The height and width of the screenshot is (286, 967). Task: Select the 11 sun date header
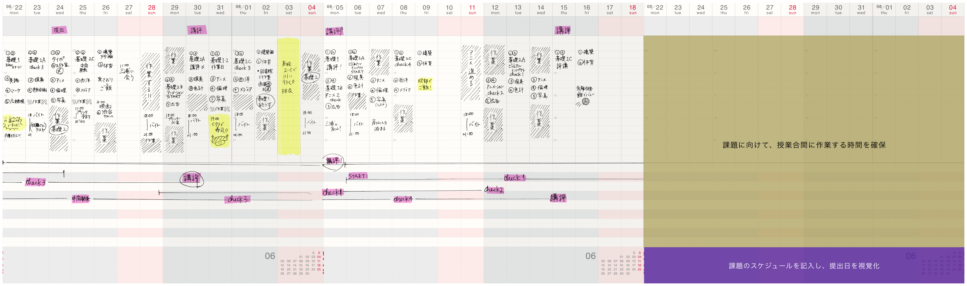tap(472, 9)
